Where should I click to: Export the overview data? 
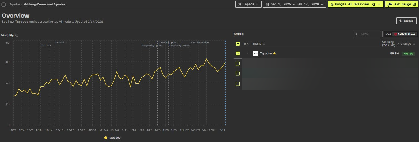(x=406, y=21)
